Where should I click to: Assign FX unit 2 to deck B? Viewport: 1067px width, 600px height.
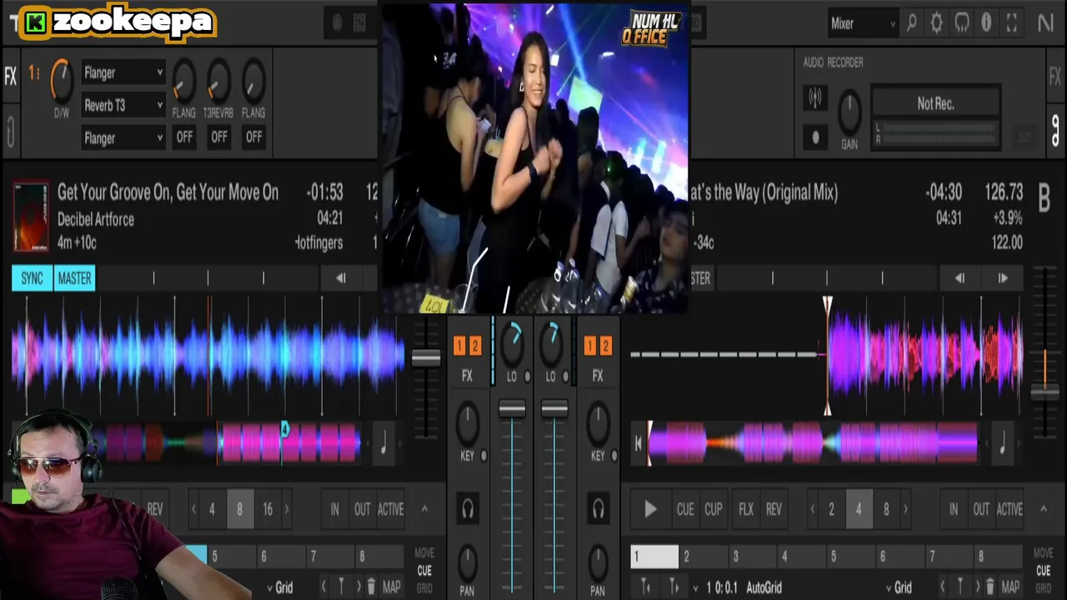[605, 346]
